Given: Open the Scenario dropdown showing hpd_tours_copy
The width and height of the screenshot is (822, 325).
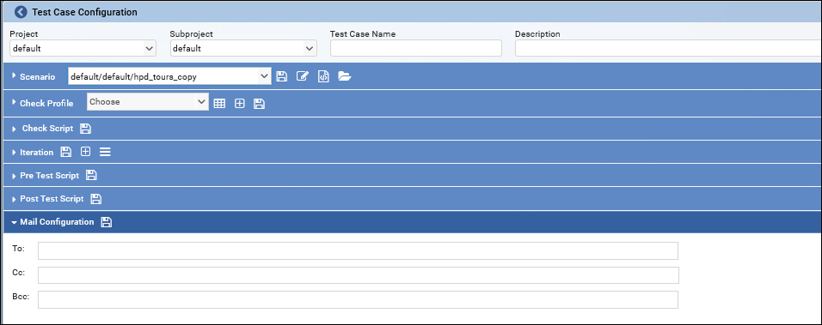Looking at the screenshot, I should tap(170, 76).
